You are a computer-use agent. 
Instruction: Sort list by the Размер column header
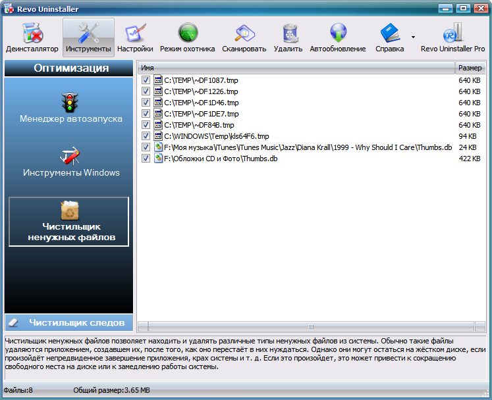[470, 68]
